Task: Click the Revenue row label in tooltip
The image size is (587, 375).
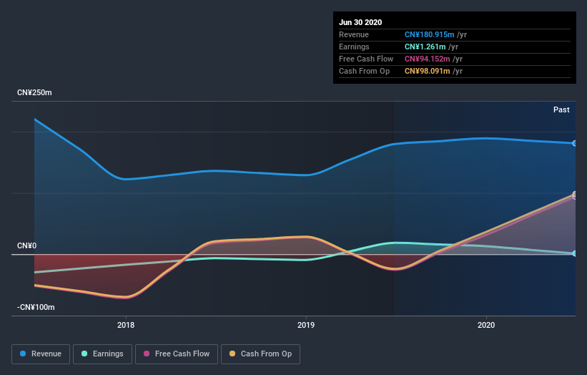Action: pyautogui.click(x=354, y=34)
